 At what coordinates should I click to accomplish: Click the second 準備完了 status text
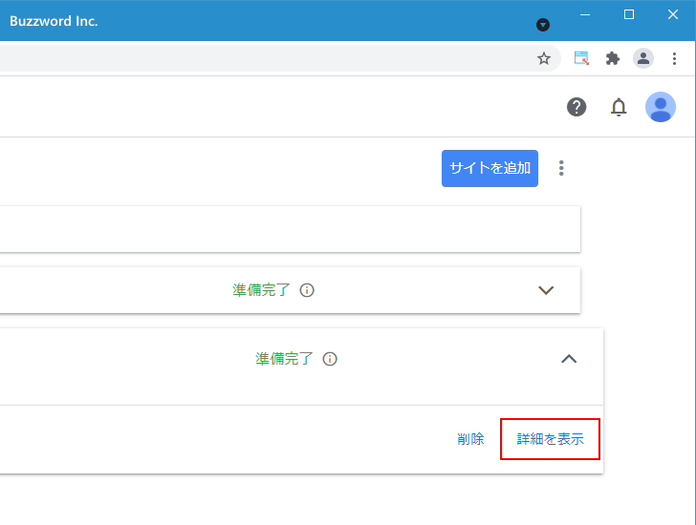pyautogui.click(x=284, y=359)
